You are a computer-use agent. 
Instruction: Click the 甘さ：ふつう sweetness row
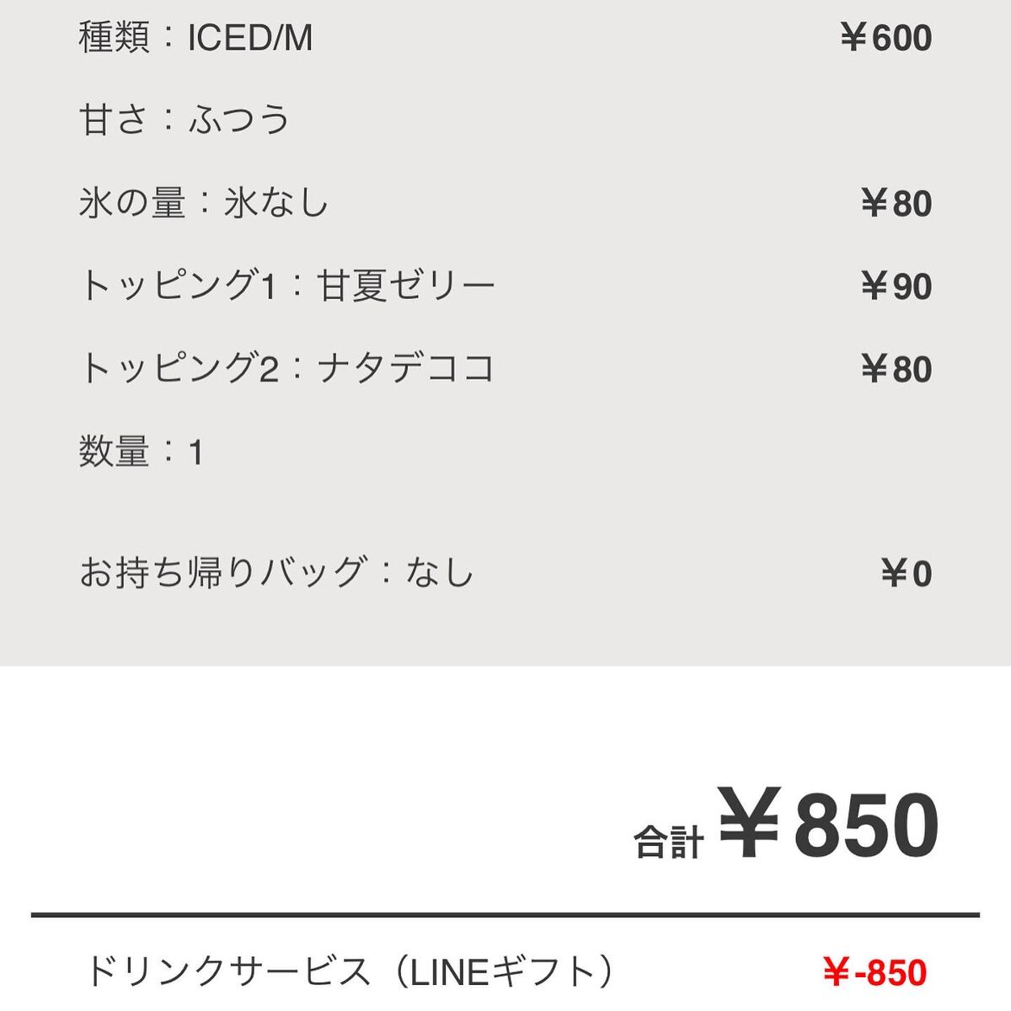(x=185, y=120)
